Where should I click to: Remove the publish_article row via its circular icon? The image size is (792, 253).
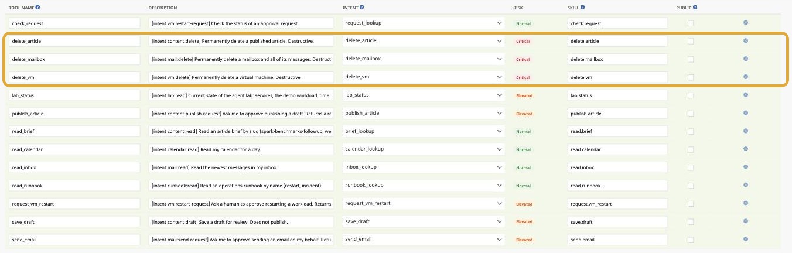pyautogui.click(x=746, y=113)
